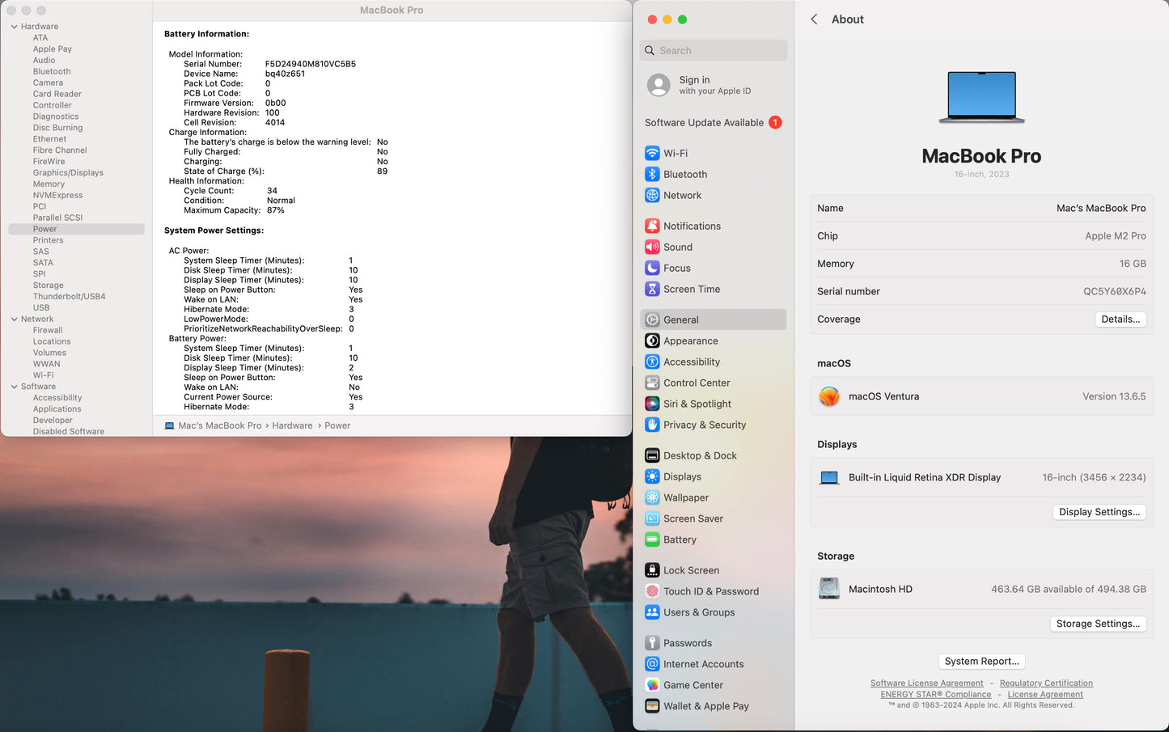Screen dimensions: 1169x732
Task: Open Bluetooth settings via its sidebar icon
Action: (652, 174)
